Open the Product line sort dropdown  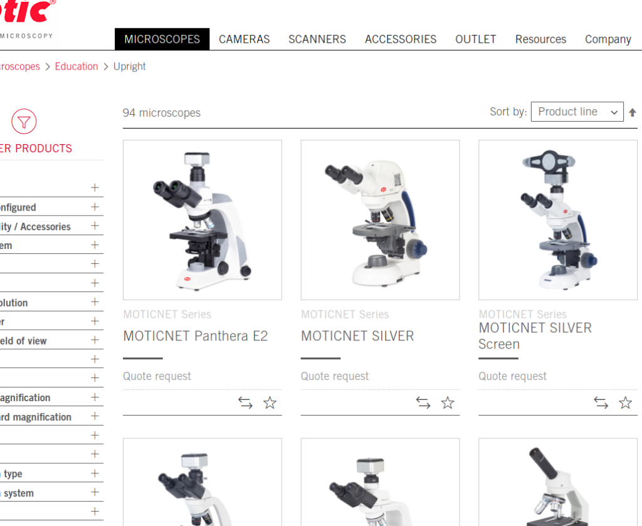click(577, 112)
